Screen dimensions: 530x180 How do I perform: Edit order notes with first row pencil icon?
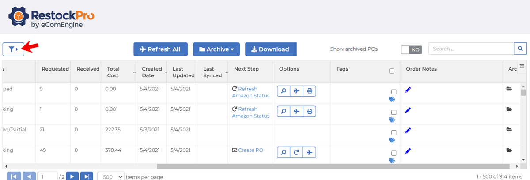[x=408, y=90]
